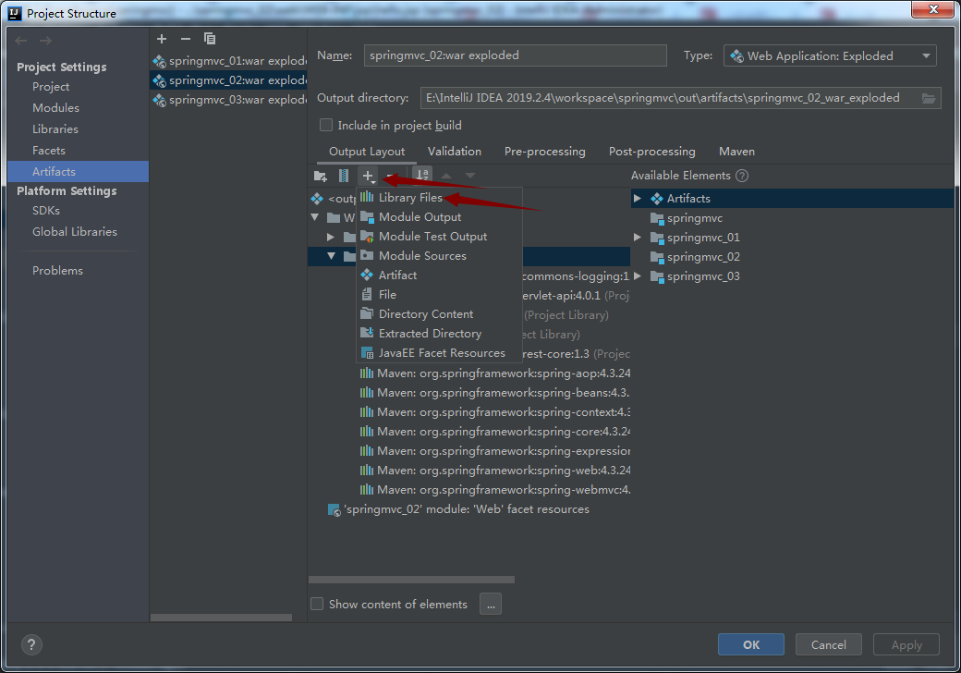Expand the springmvc_01 available element

638,238
